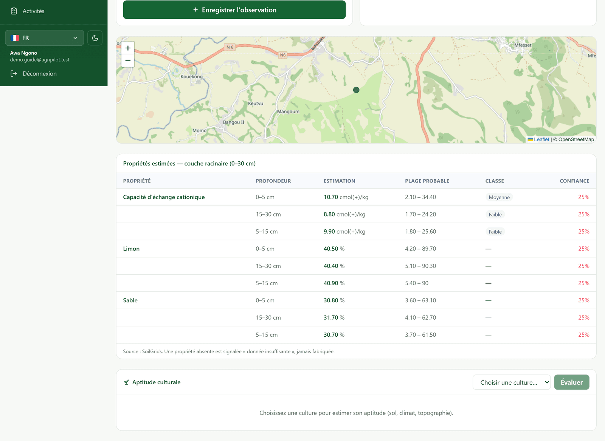Open the Leaflet attribution link

(x=541, y=139)
